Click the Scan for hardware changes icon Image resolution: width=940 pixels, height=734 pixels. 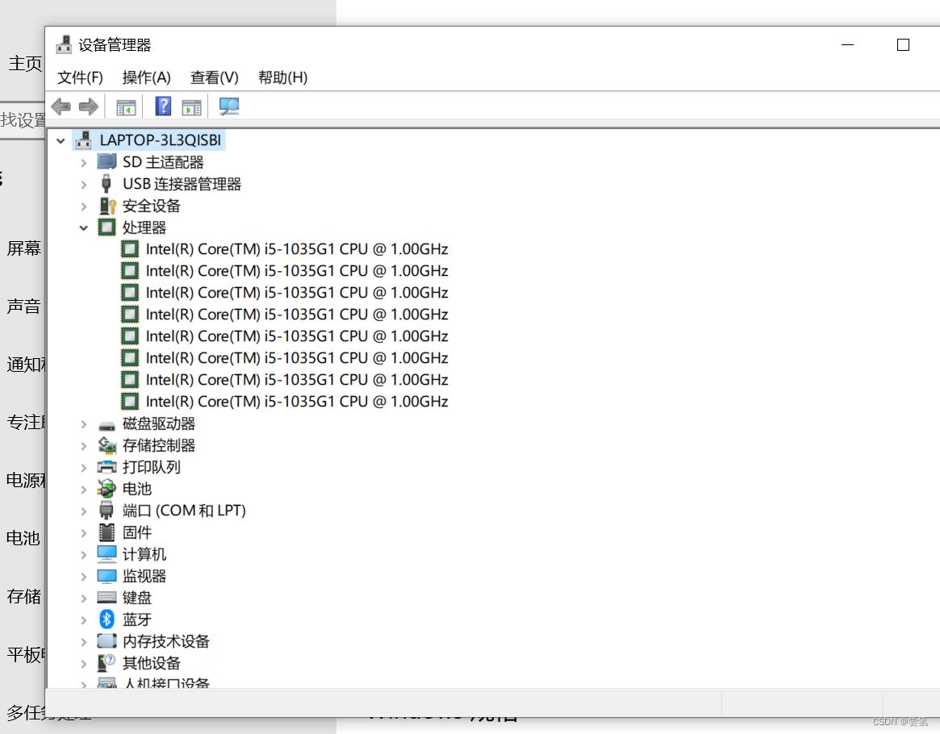[x=228, y=106]
